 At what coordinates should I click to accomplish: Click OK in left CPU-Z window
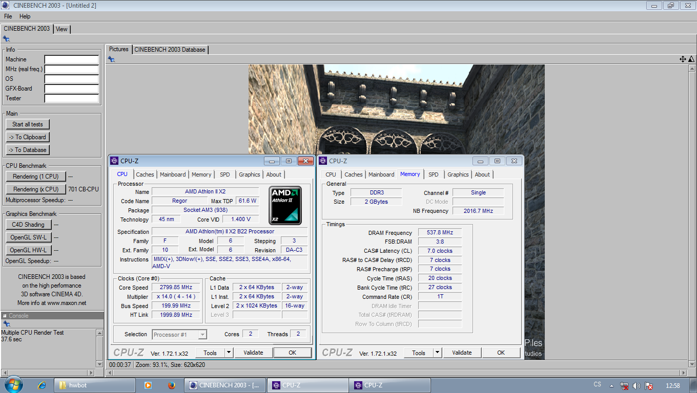pyautogui.click(x=292, y=353)
